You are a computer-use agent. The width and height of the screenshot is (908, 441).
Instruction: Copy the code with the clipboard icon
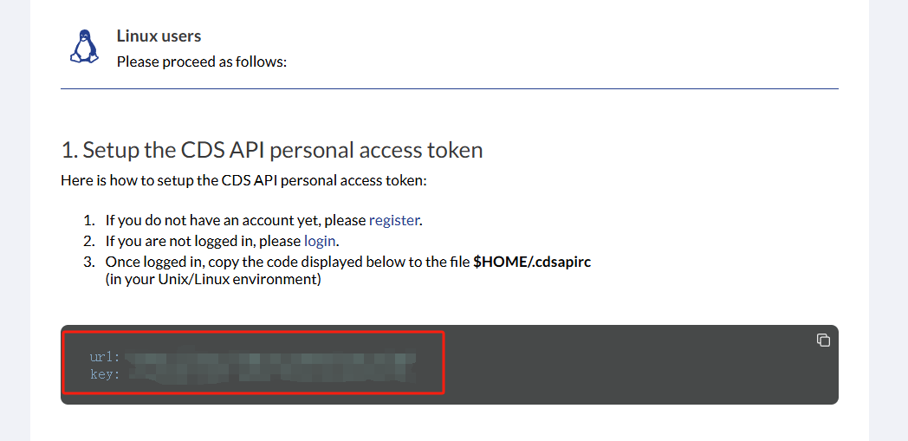(823, 340)
